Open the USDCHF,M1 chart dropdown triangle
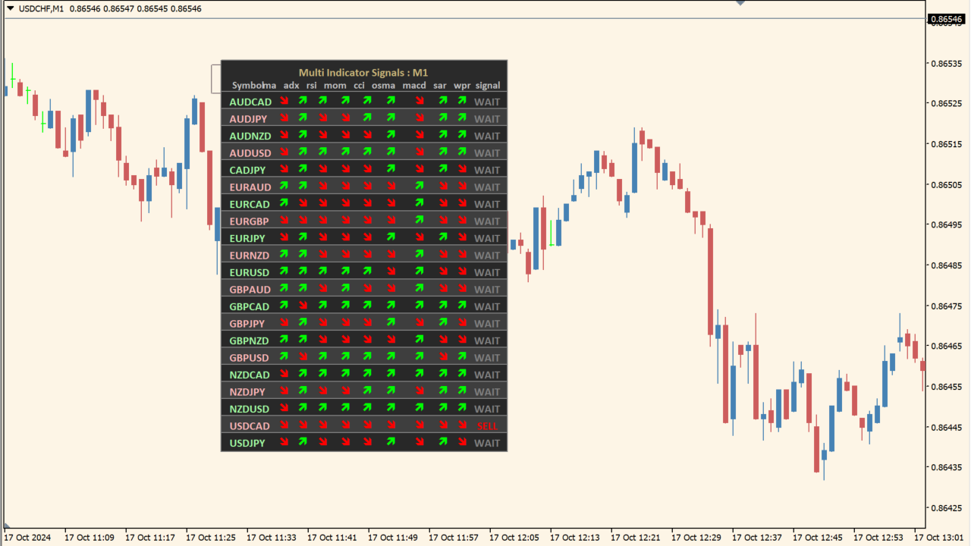 11,8
